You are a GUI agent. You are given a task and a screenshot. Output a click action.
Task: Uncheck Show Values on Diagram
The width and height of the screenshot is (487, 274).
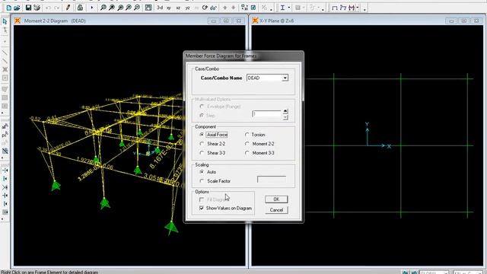202,208
